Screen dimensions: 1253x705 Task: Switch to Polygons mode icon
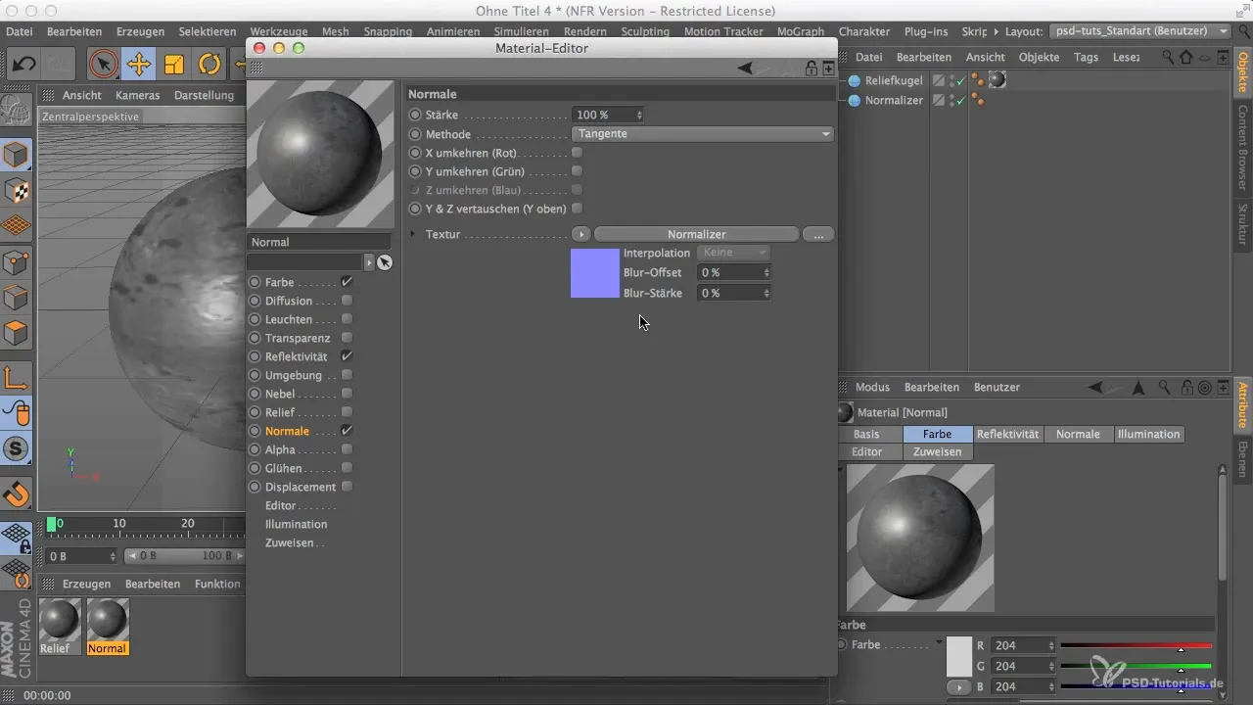tap(17, 333)
